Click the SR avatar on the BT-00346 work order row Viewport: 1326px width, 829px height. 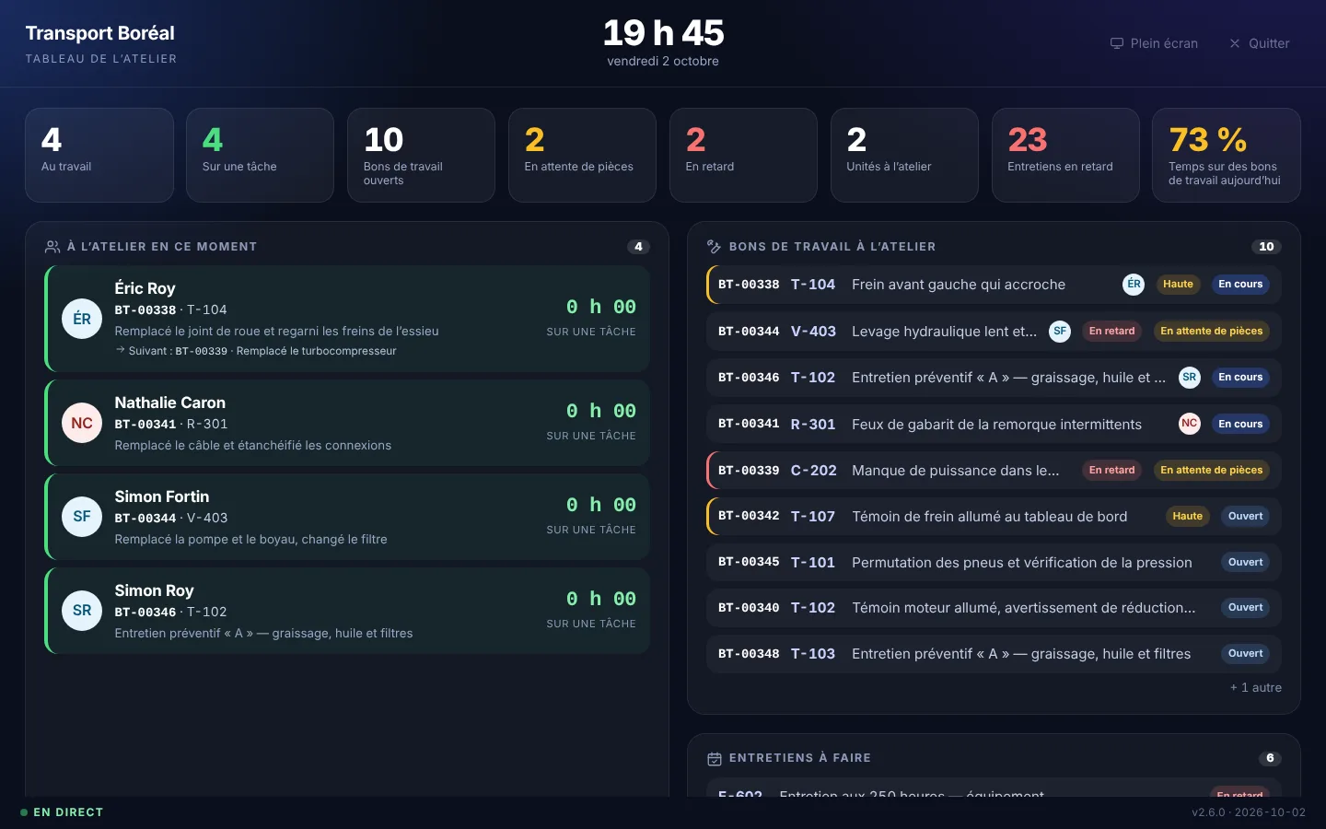(1190, 378)
